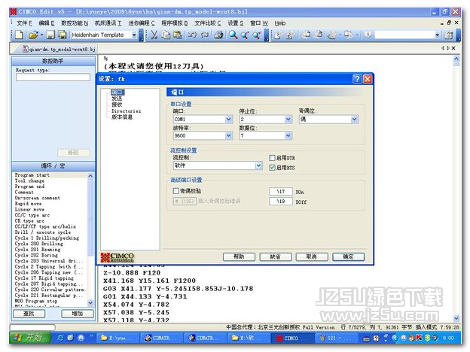The height and width of the screenshot is (352, 470).
Task: Click the rightmost toolbar setup icon
Action: pos(449,35)
